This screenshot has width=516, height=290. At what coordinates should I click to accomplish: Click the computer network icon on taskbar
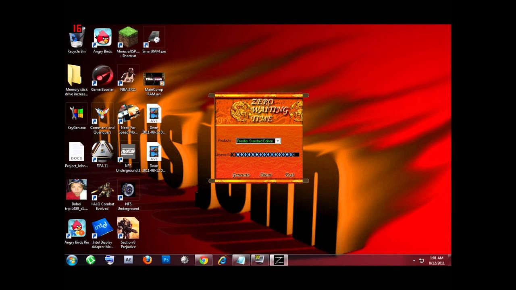pyautogui.click(x=109, y=260)
